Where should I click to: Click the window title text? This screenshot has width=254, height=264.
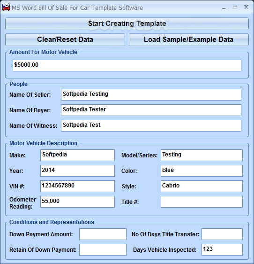[77, 8]
